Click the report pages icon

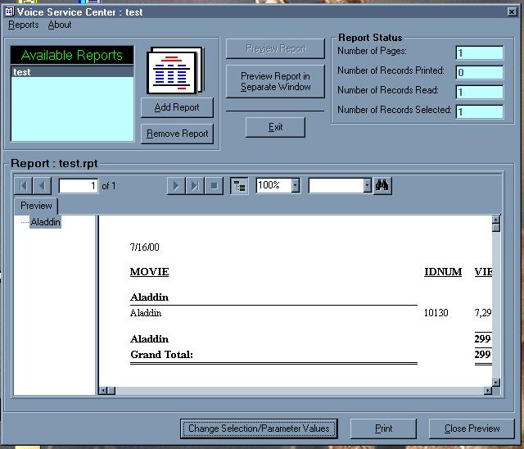pos(175,70)
